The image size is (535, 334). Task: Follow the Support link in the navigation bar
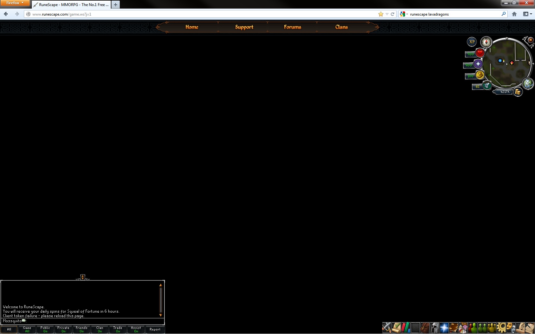(x=244, y=27)
